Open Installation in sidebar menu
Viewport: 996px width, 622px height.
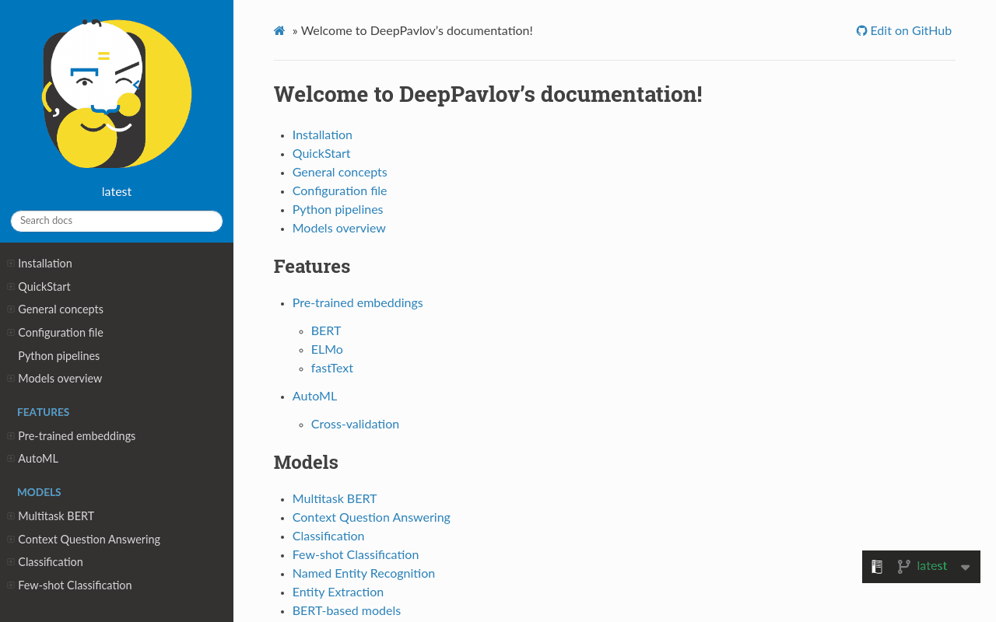click(x=45, y=264)
